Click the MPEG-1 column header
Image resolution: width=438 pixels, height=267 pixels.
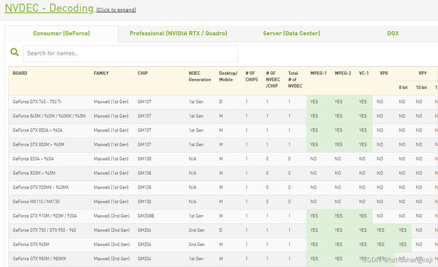pos(319,73)
